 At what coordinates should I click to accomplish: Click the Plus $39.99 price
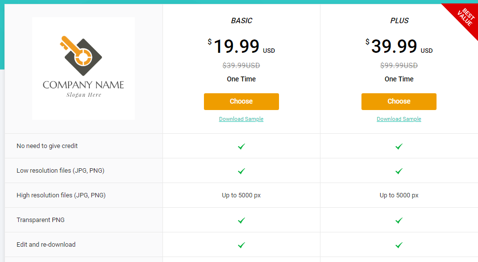pyautogui.click(x=394, y=46)
